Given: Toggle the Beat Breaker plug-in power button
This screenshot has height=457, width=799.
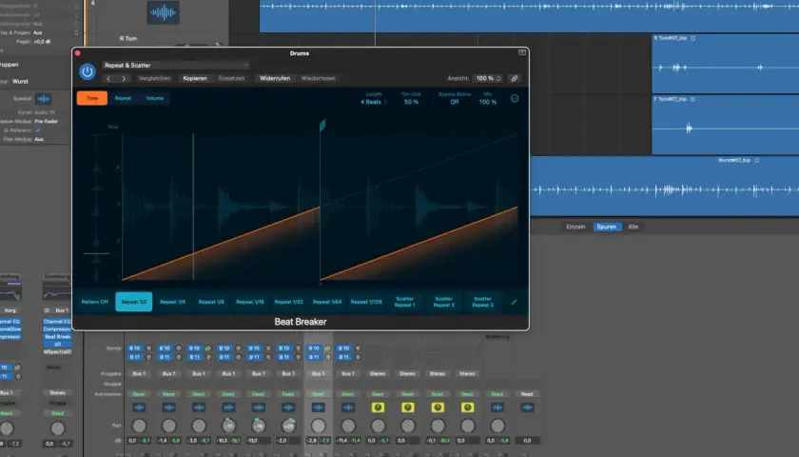Looking at the screenshot, I should [88, 72].
